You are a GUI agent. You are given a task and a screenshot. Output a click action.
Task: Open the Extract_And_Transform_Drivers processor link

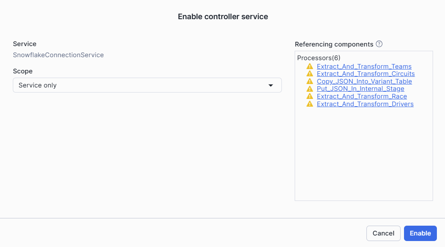click(x=365, y=104)
